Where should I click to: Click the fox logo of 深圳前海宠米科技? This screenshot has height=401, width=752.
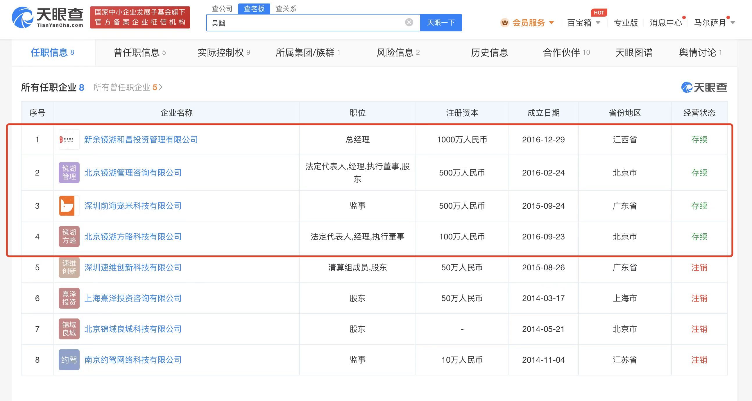coord(69,206)
